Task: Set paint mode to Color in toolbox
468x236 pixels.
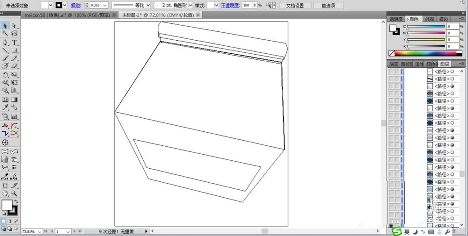Action: click(x=3, y=222)
